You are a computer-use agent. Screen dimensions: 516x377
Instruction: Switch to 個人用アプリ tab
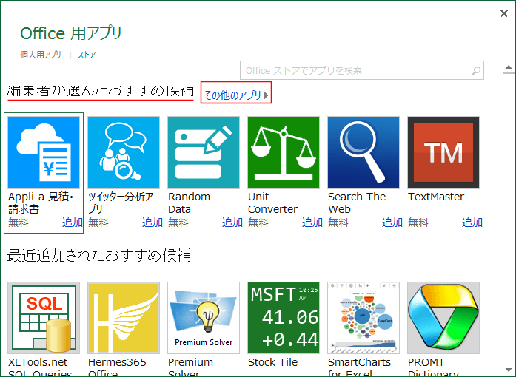coord(41,55)
